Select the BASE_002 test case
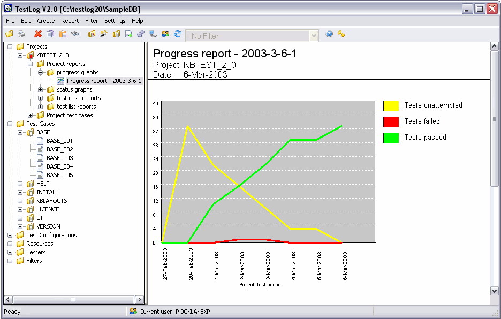Image resolution: width=501 pixels, height=319 pixels. click(x=60, y=149)
